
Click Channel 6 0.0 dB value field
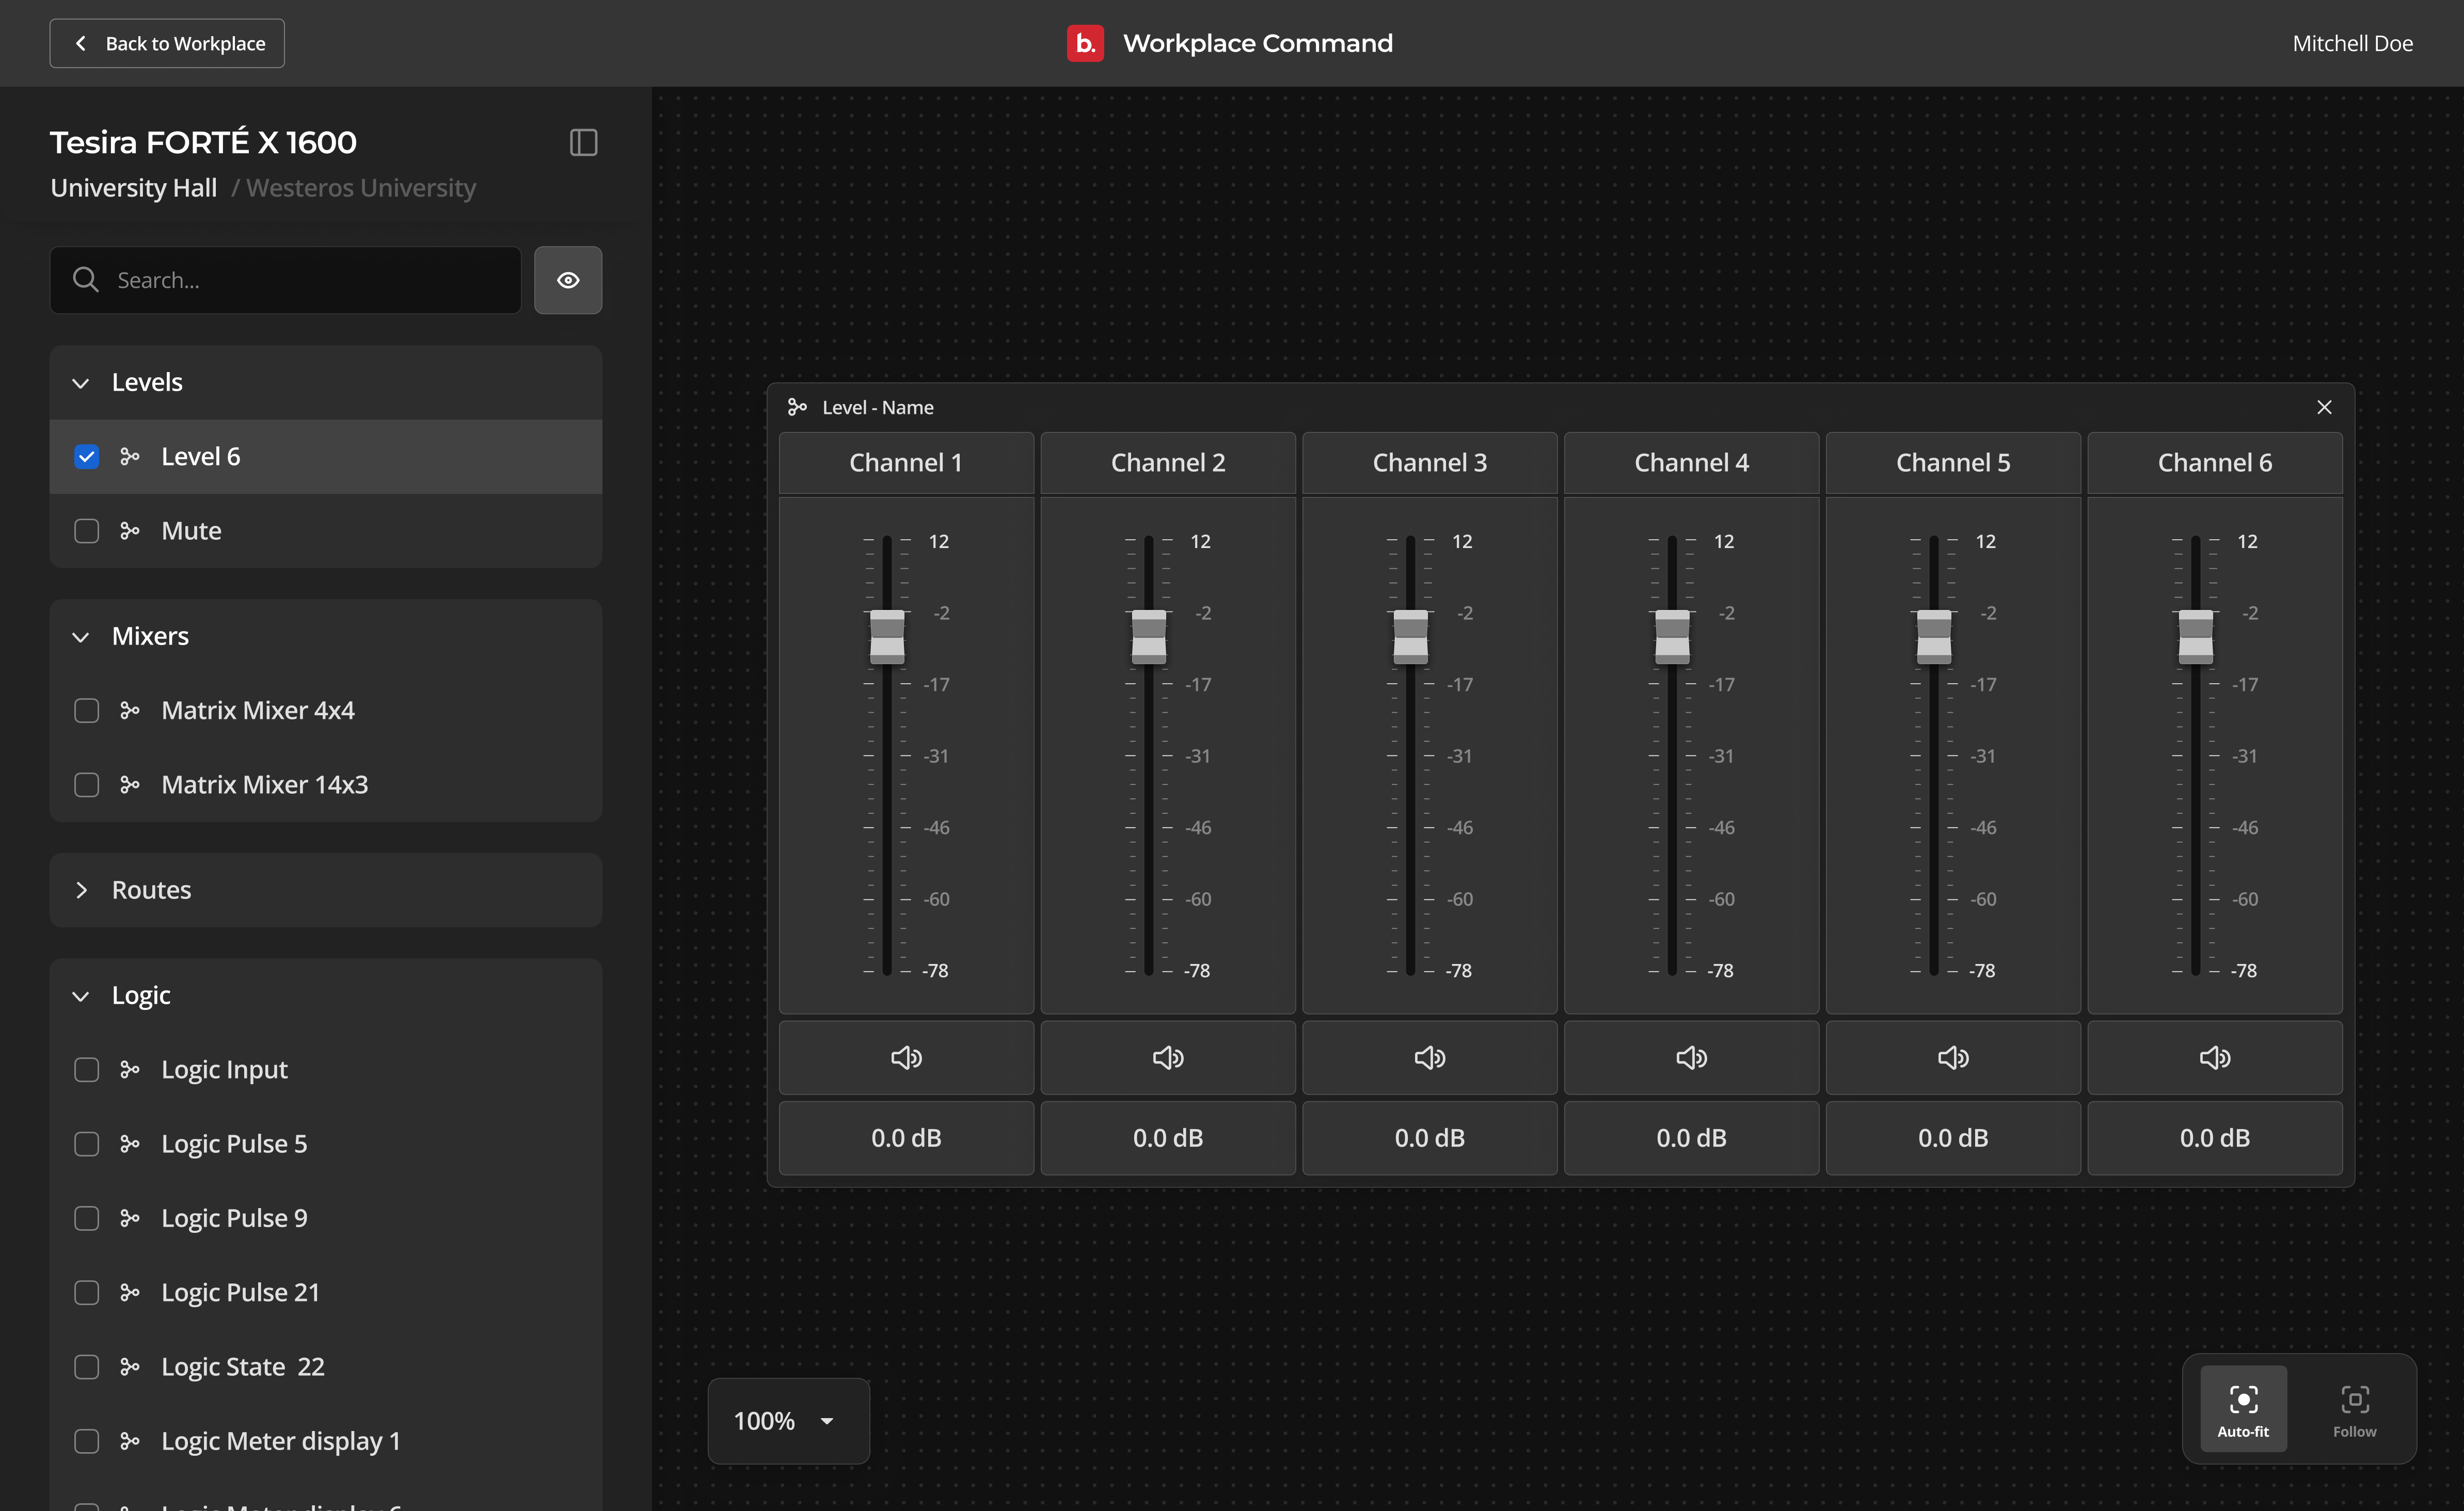[x=2215, y=1138]
